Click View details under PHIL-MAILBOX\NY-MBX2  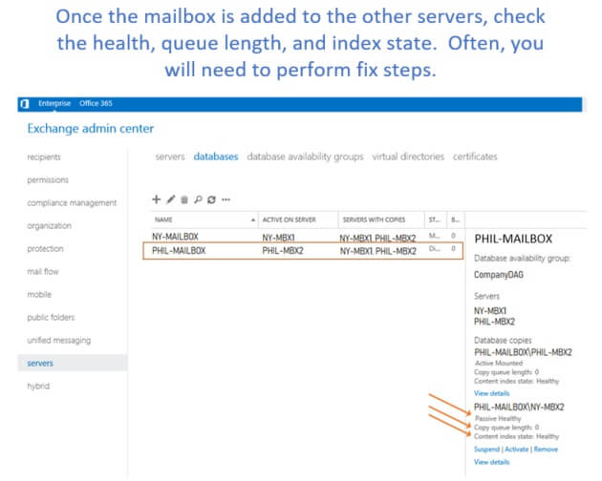tap(491, 462)
